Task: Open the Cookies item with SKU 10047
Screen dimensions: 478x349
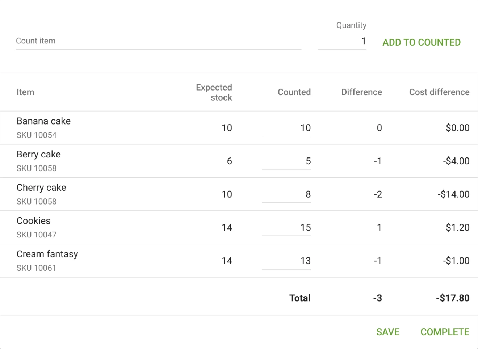Action: [x=33, y=221]
